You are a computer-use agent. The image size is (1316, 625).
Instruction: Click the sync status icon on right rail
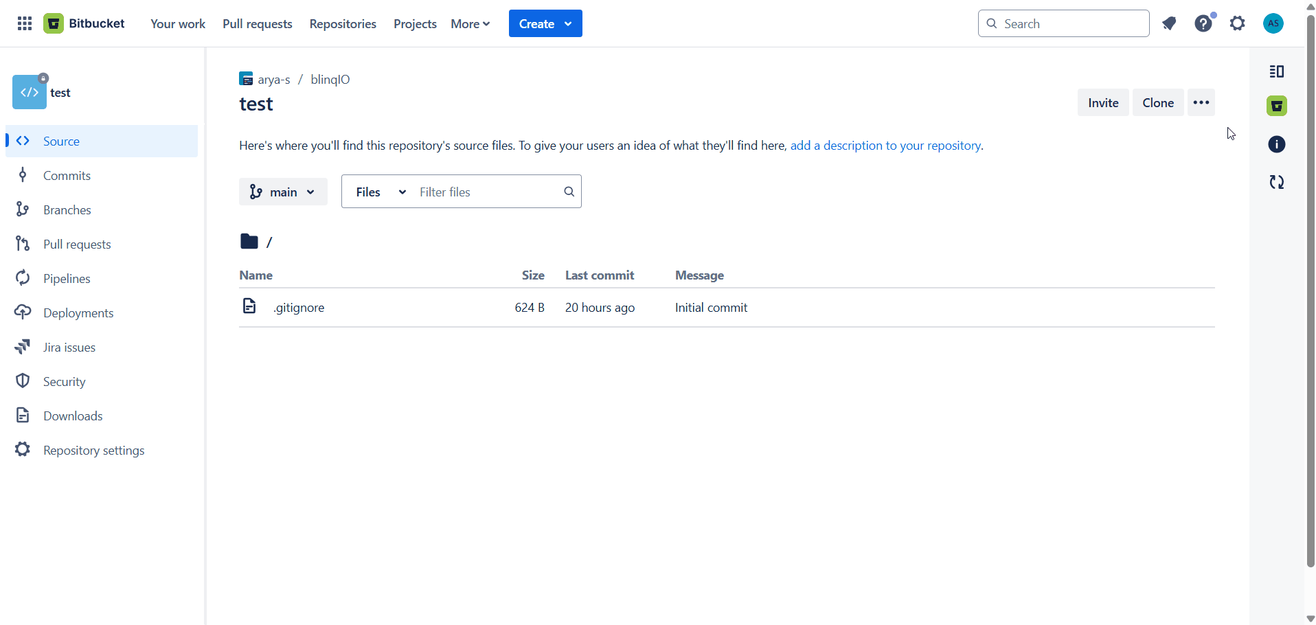click(1277, 182)
